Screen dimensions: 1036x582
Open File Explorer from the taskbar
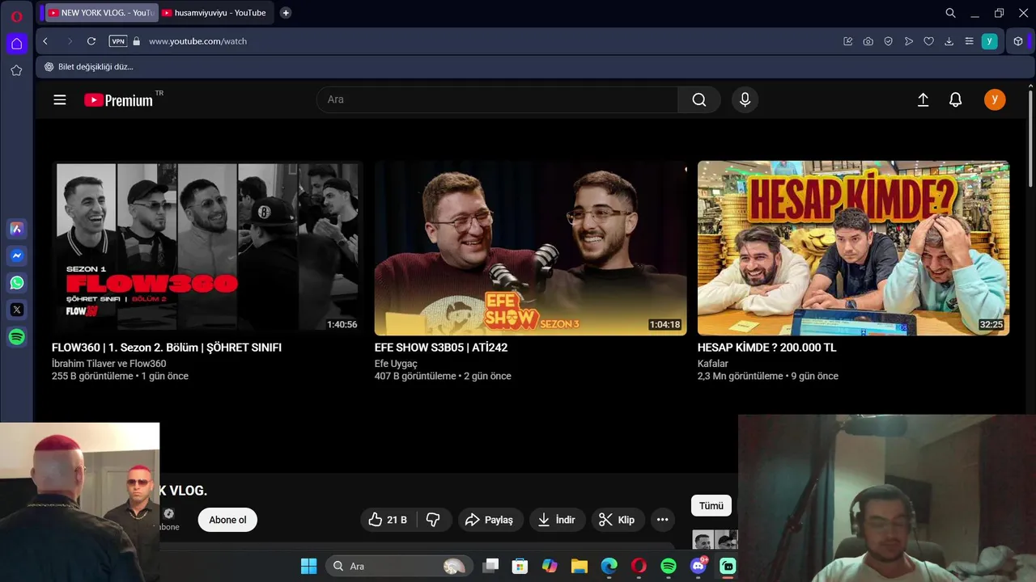(x=579, y=566)
